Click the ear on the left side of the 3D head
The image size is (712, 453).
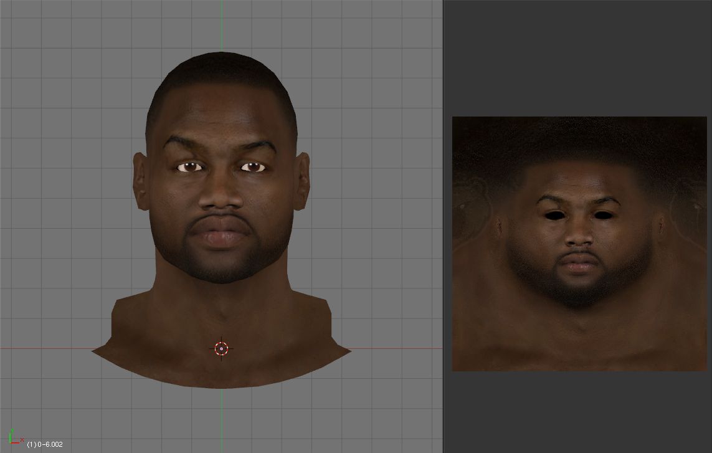tap(140, 182)
